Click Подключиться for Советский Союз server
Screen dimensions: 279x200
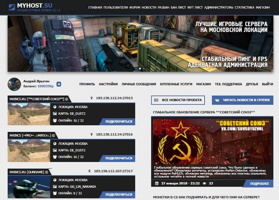[118, 122]
